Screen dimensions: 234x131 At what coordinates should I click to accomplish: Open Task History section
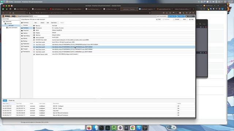tap(26, 36)
